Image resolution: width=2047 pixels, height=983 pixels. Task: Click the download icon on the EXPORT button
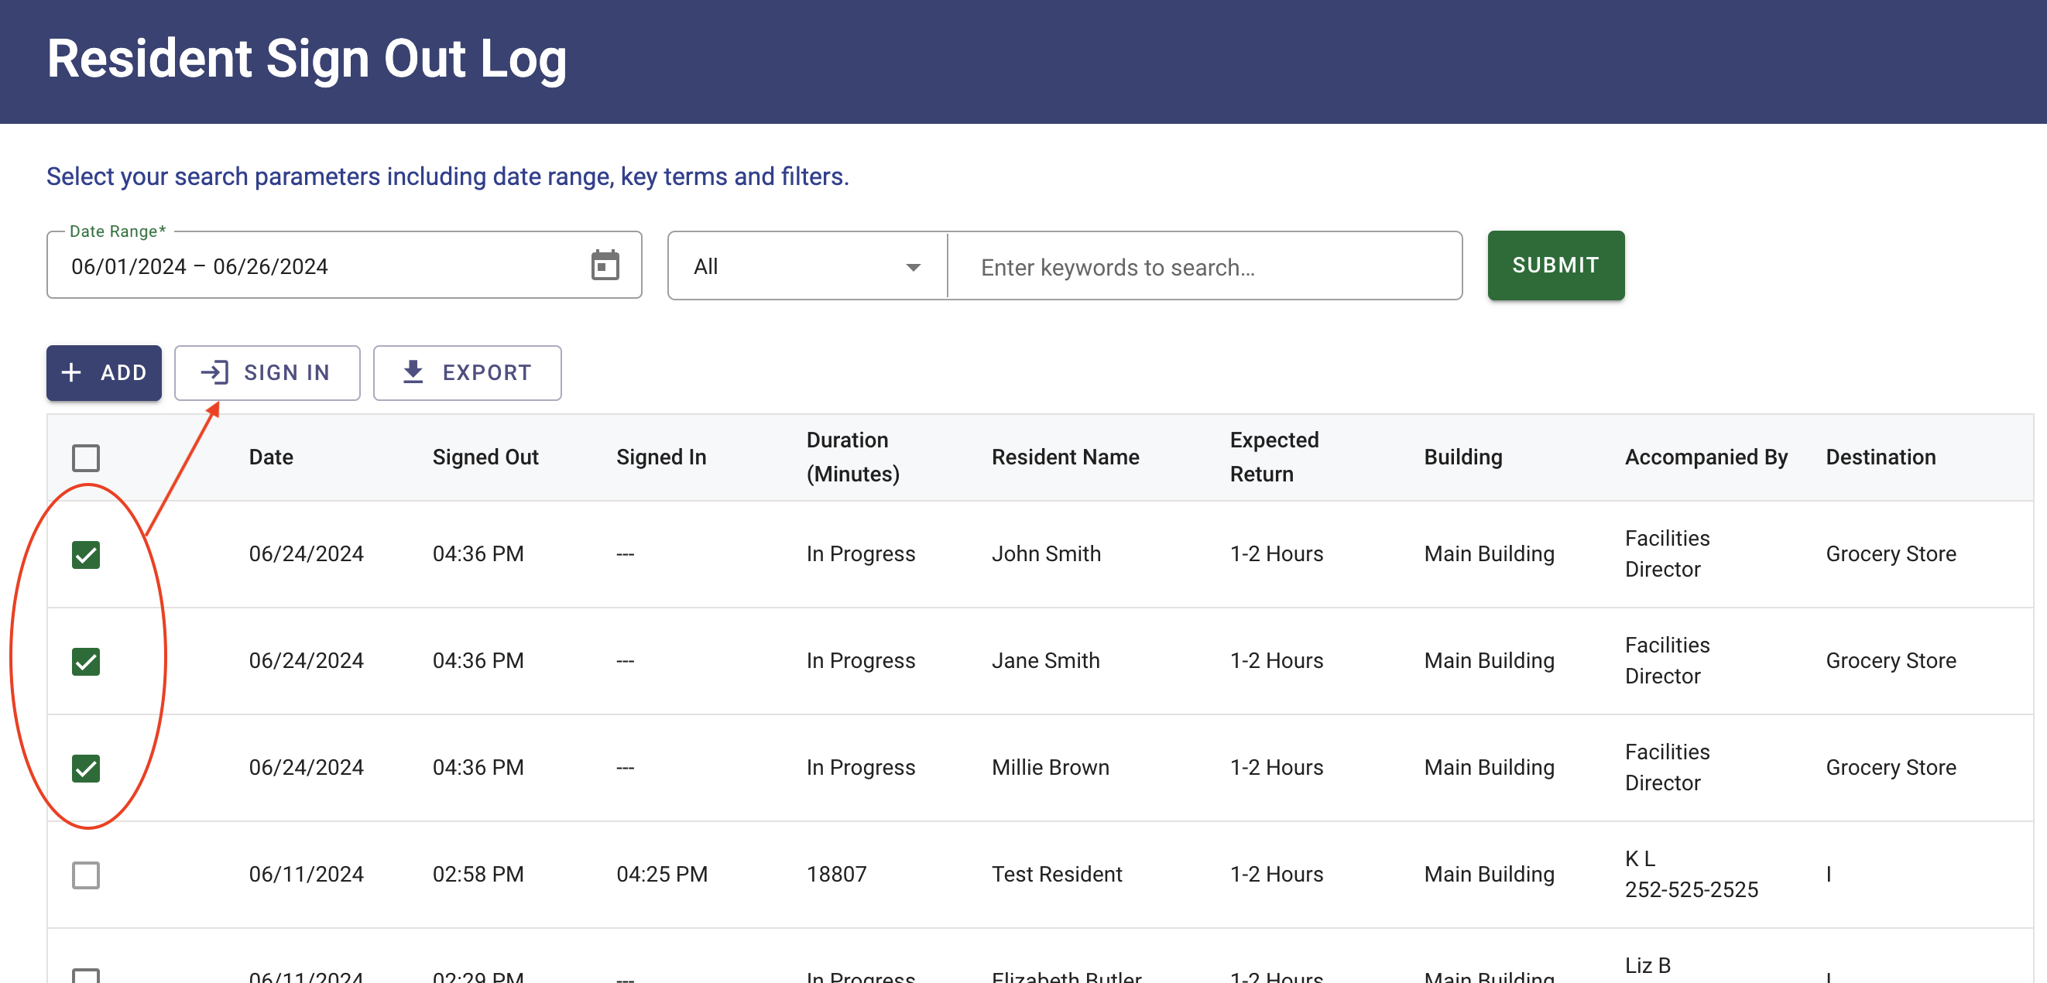(x=414, y=372)
